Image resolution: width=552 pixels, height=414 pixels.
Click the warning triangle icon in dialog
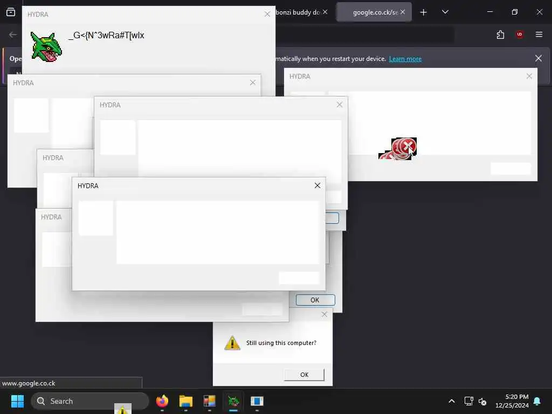click(232, 343)
